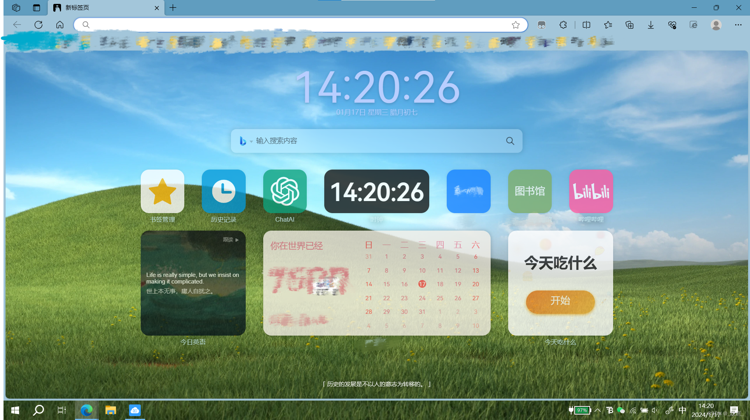This screenshot has width=750, height=420.
Task: Open the 图书馆 library shortcut
Action: click(530, 191)
